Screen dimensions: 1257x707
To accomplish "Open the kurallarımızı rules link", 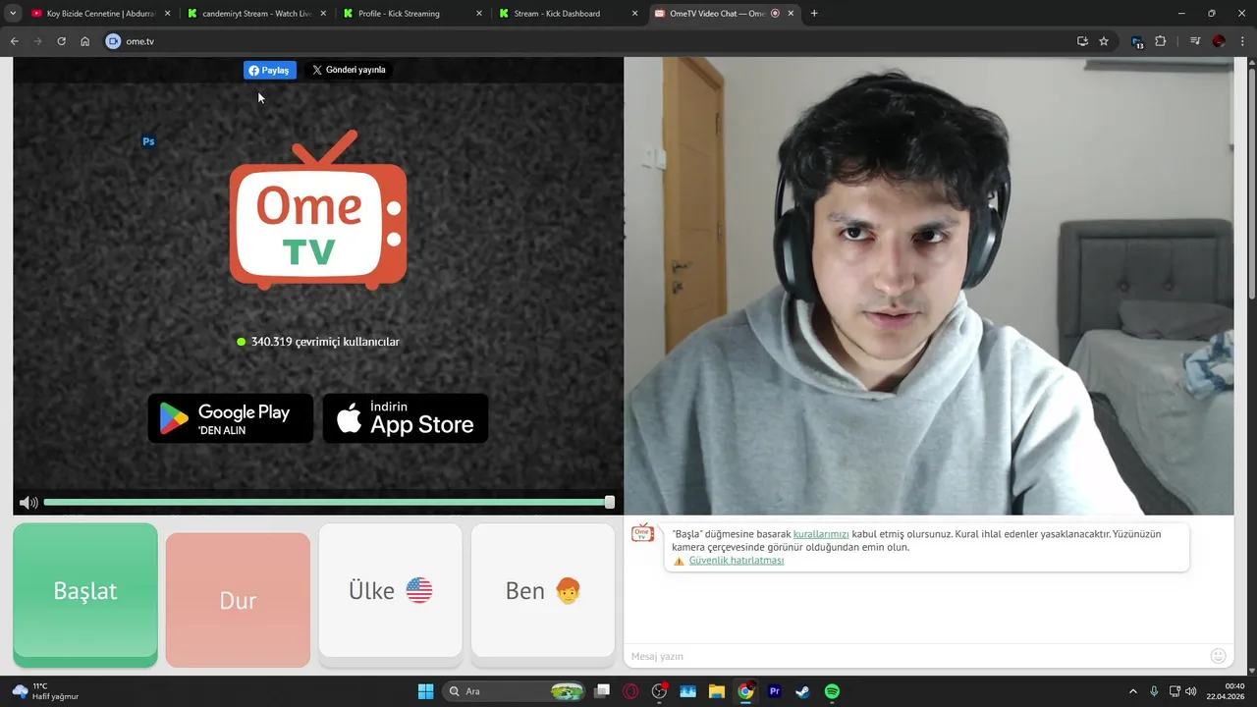I will (821, 534).
